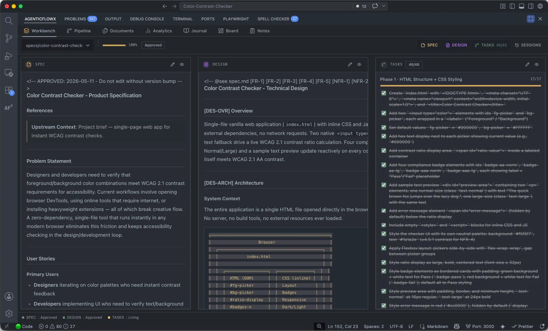Toggle DESIGN panel preview eye icon
This screenshot has width=548, height=331.
[x=359, y=64]
